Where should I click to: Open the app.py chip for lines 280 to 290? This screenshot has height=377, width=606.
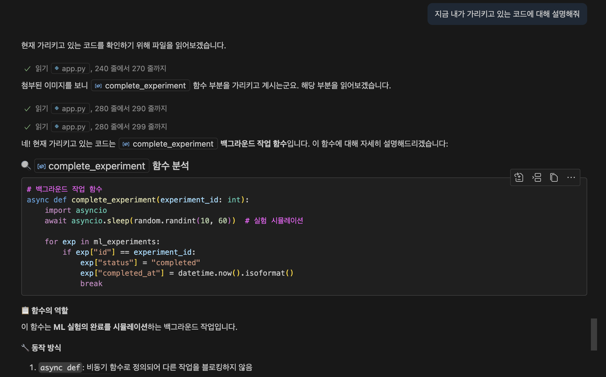coord(71,108)
